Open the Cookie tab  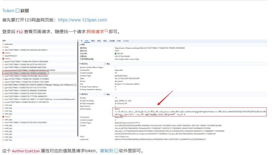tap(126, 41)
